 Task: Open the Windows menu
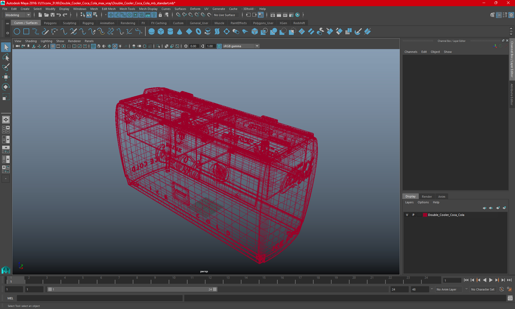[80, 9]
